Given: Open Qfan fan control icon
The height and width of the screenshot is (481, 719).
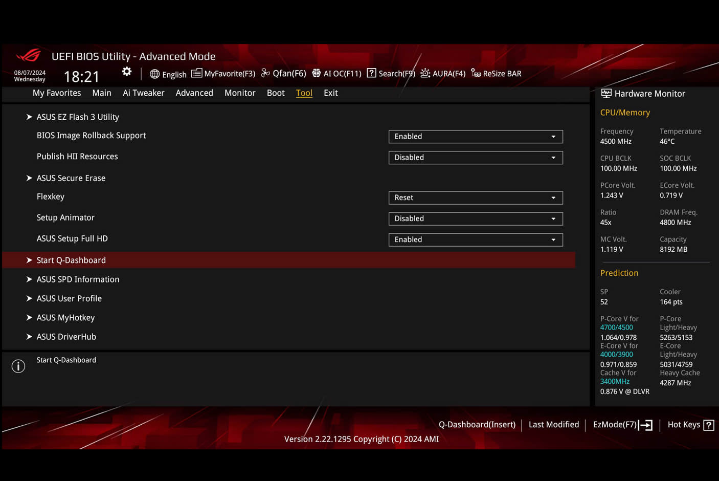Looking at the screenshot, I should [265, 74].
